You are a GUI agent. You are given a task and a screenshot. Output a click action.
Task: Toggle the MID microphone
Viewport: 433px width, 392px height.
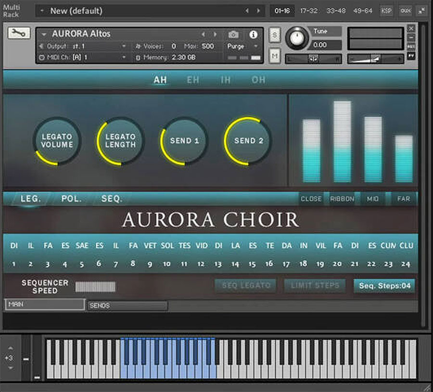coord(372,199)
